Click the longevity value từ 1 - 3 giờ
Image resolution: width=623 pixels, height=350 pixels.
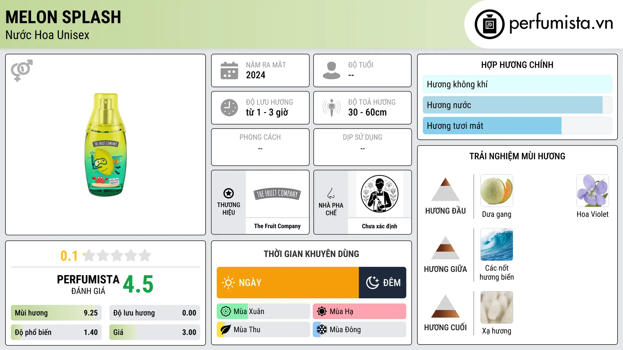pyautogui.click(x=267, y=112)
